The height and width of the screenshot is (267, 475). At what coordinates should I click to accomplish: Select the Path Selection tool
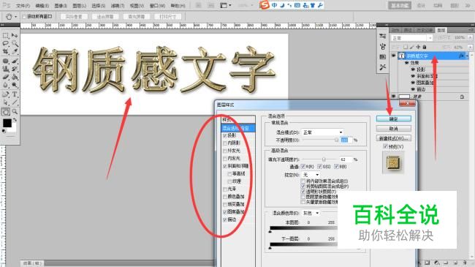5,102
